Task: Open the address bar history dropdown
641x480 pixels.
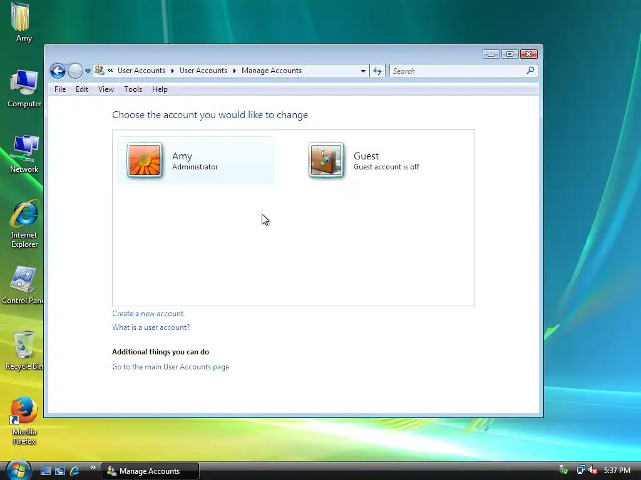Action: pyautogui.click(x=363, y=71)
